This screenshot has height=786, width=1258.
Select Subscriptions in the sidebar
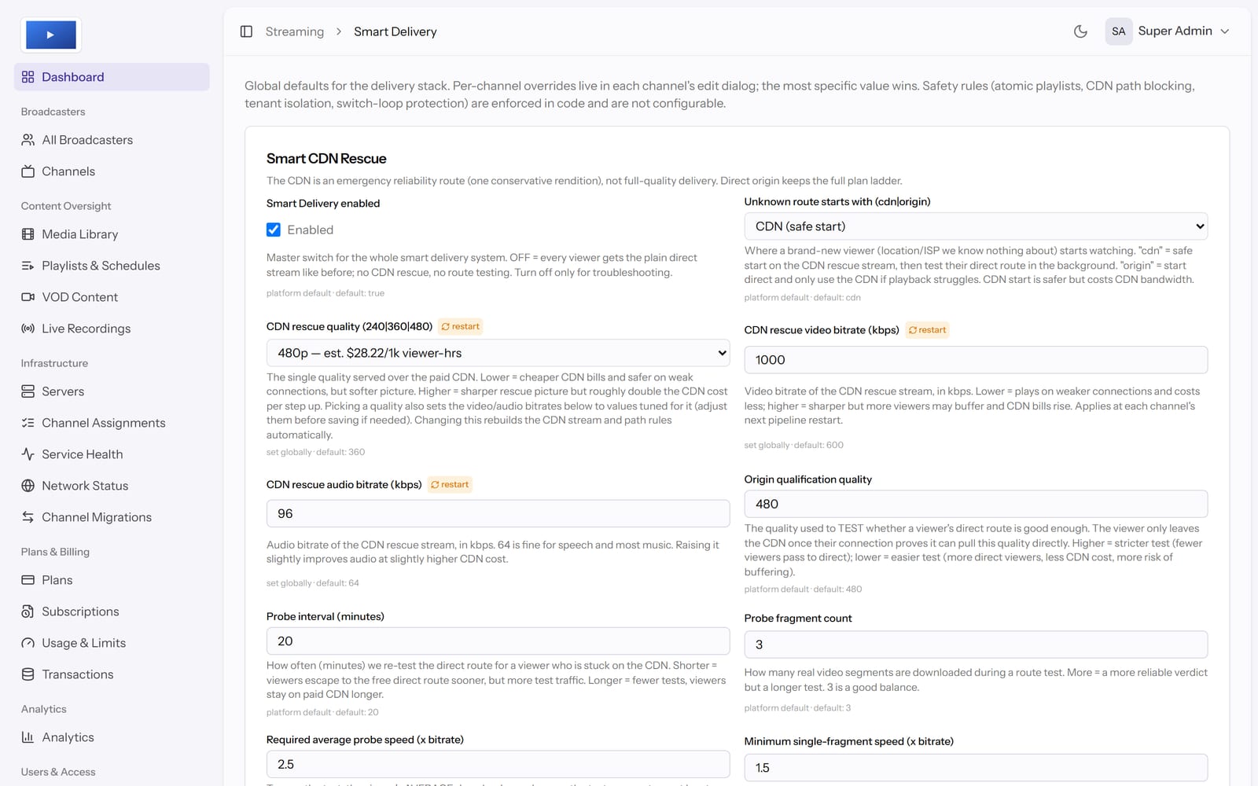click(112, 612)
